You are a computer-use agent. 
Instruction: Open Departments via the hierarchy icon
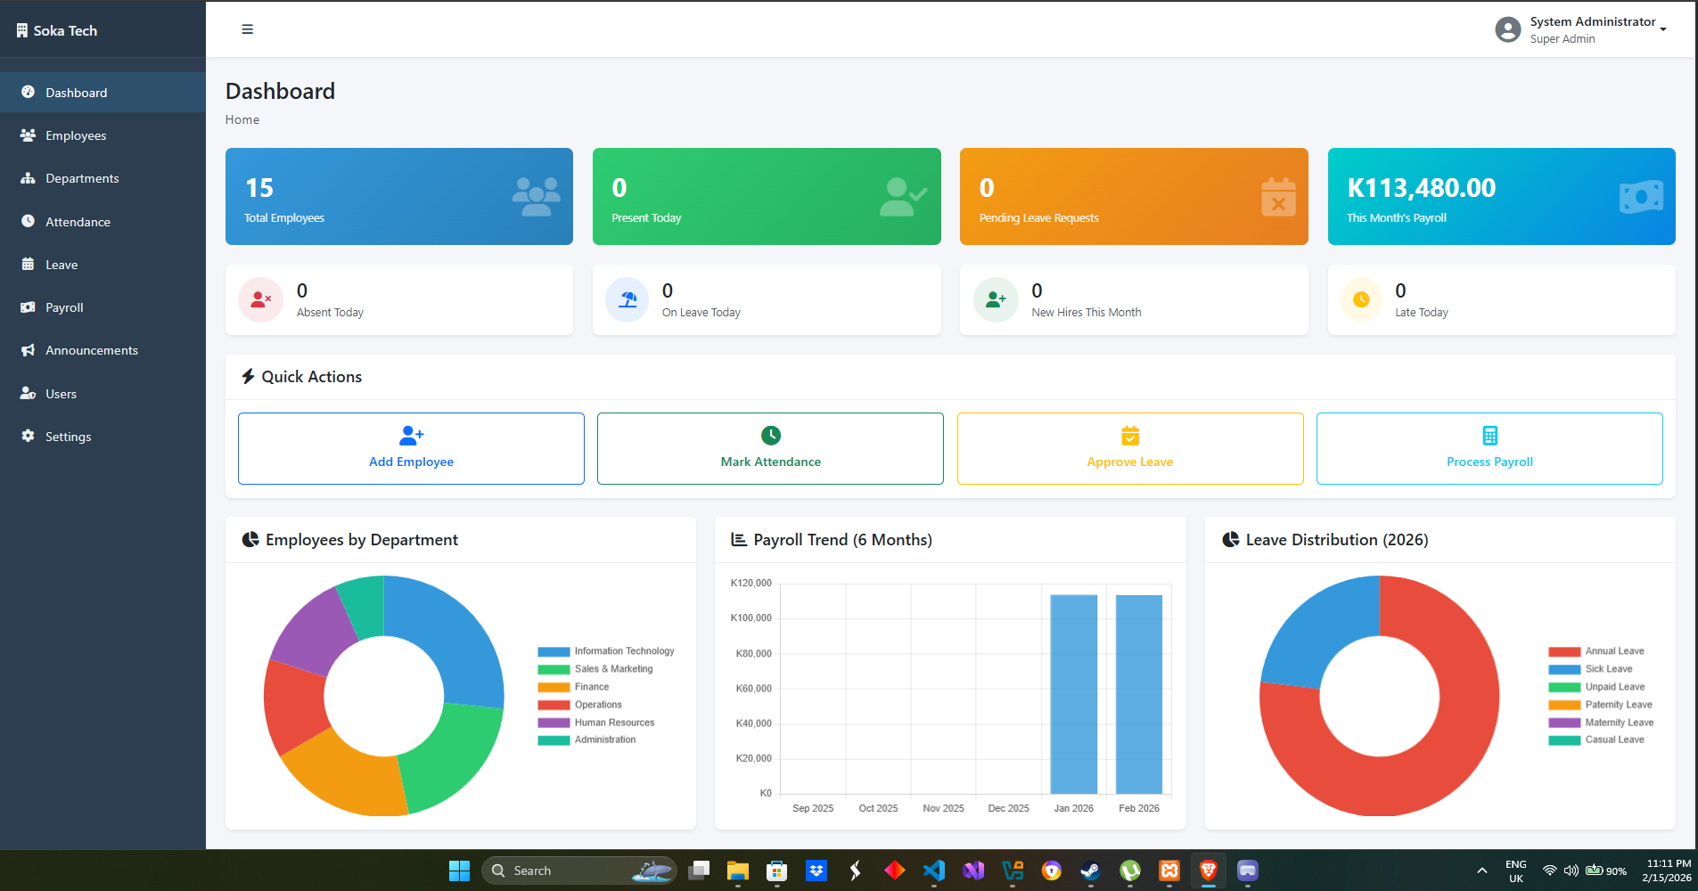coord(29,178)
